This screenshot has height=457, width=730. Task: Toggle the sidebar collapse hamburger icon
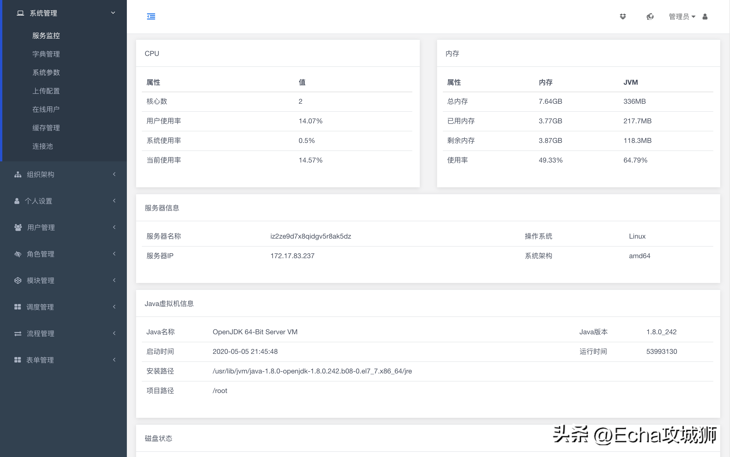[x=151, y=16]
